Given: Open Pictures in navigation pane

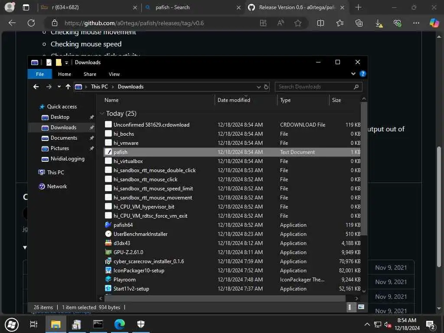Looking at the screenshot, I should 59,148.
